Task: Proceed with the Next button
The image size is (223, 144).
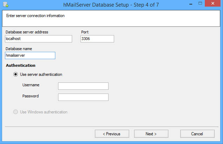Action: click(x=151, y=134)
